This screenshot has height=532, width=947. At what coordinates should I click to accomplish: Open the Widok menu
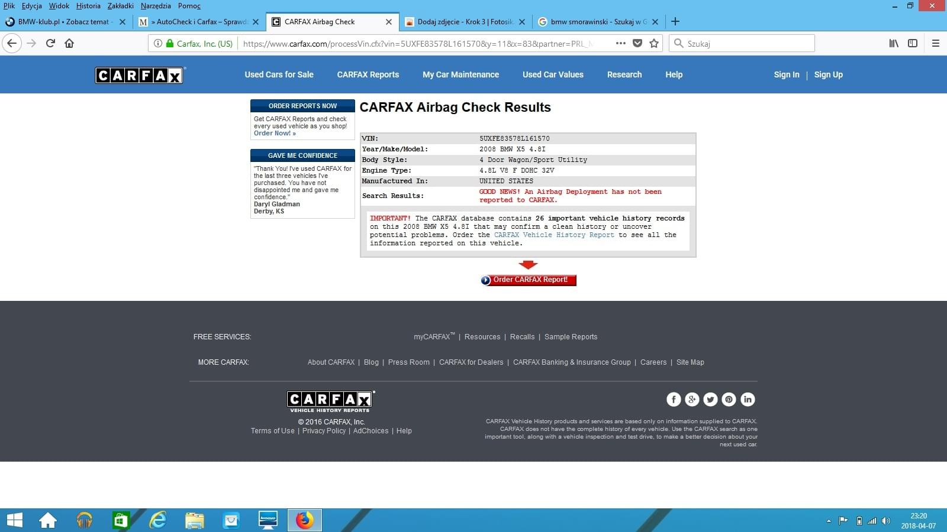59,6
